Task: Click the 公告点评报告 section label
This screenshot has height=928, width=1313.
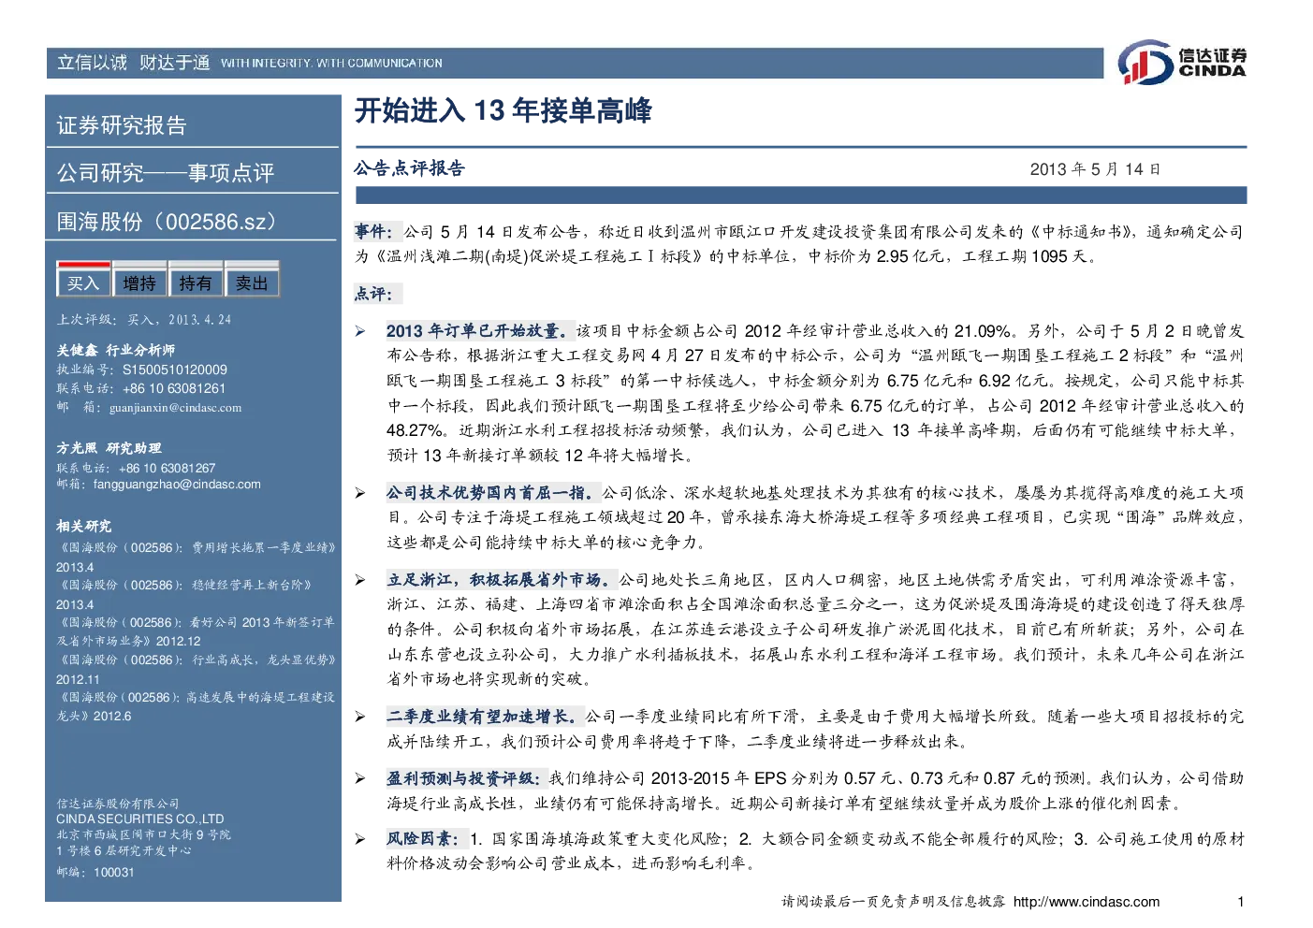Action: pyautogui.click(x=409, y=168)
